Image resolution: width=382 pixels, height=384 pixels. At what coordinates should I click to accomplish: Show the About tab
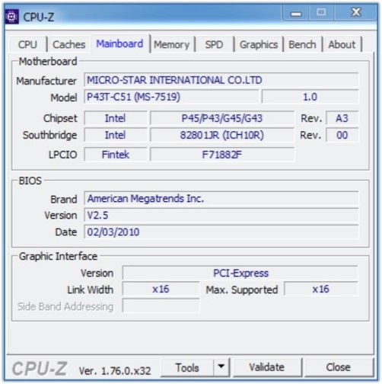(342, 44)
